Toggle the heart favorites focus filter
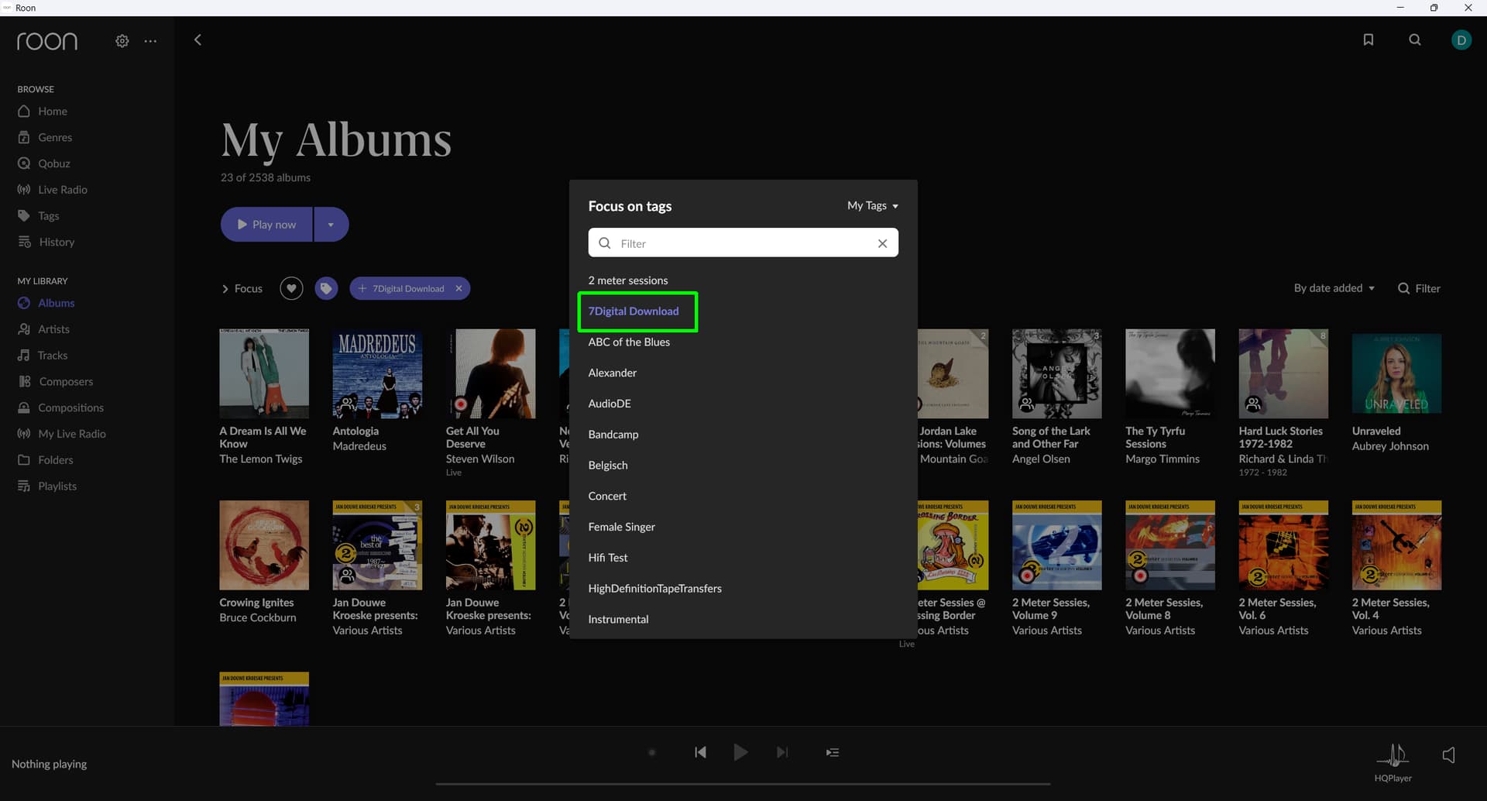The width and height of the screenshot is (1487, 801). pos(291,288)
